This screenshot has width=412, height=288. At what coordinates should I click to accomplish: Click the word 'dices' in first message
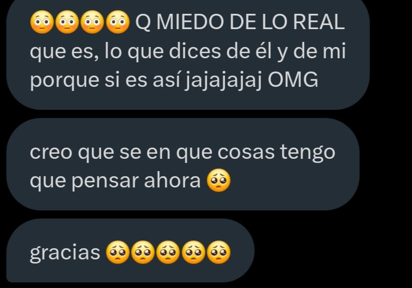coord(194,51)
